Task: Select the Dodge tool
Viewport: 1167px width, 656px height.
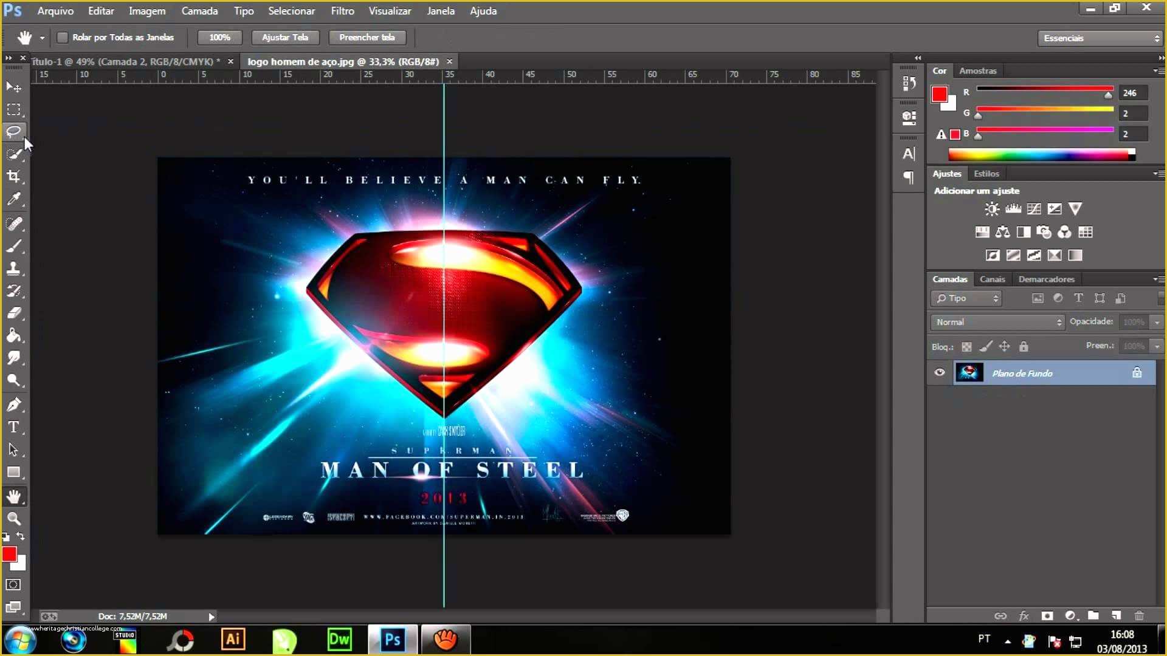Action: [13, 380]
